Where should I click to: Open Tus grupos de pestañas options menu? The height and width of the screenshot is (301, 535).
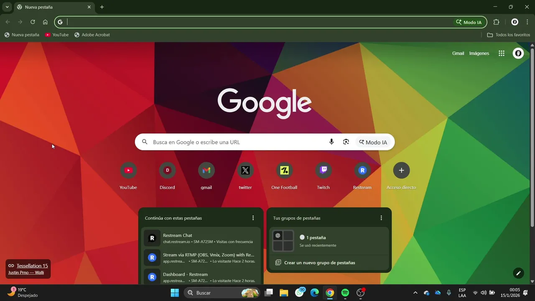tap(381, 218)
